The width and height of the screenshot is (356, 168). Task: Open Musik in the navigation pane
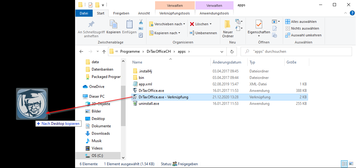point(94,141)
